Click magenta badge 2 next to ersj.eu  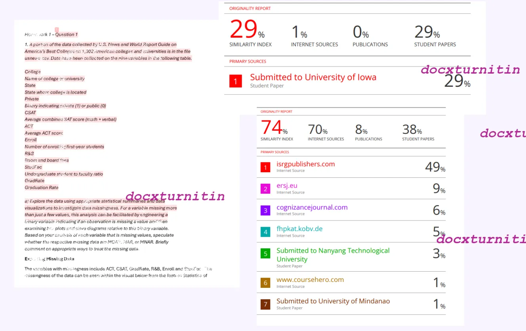[x=265, y=189]
